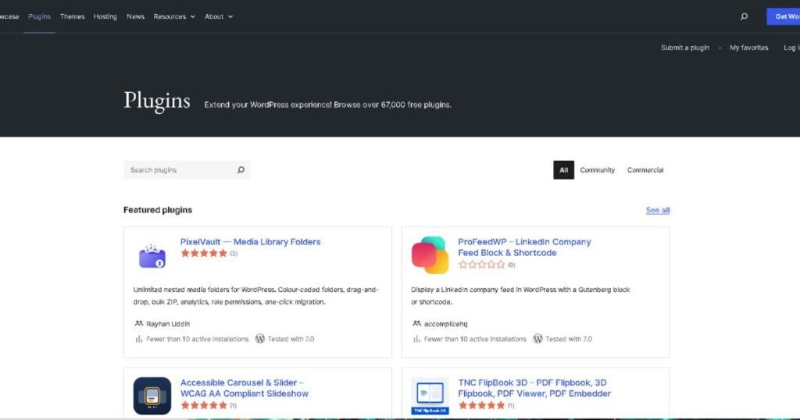
Task: Open the ProFeedWP plugin icon
Action: tap(430, 254)
